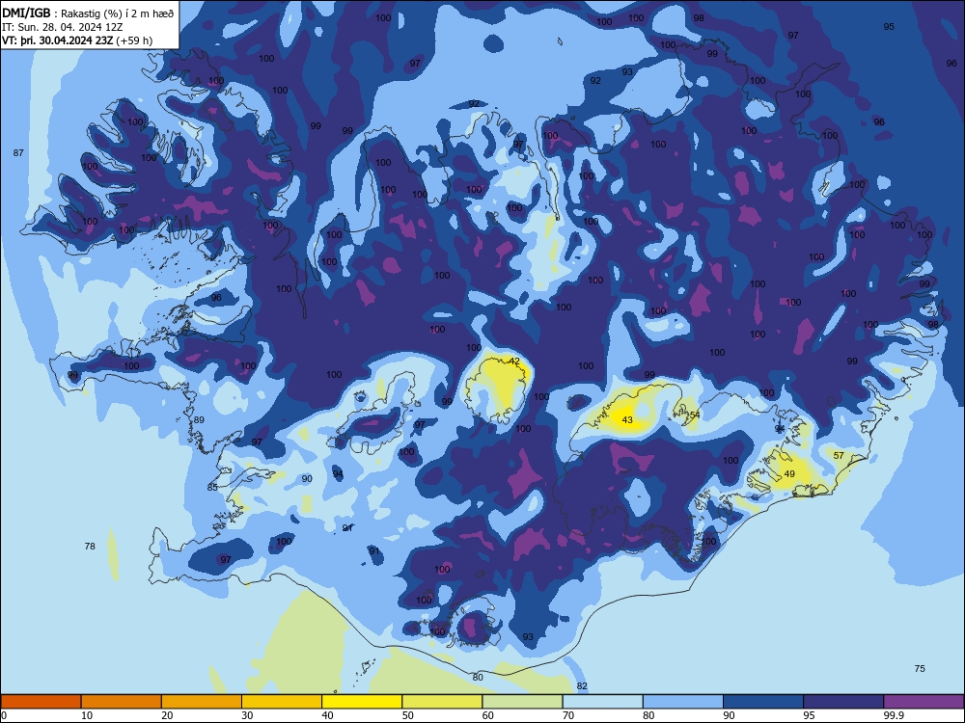Click the humidity value '49' on the map
The width and height of the screenshot is (965, 723).
pos(789,474)
